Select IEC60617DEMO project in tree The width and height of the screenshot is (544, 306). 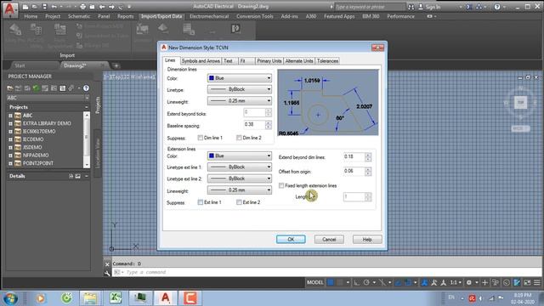[39, 132]
